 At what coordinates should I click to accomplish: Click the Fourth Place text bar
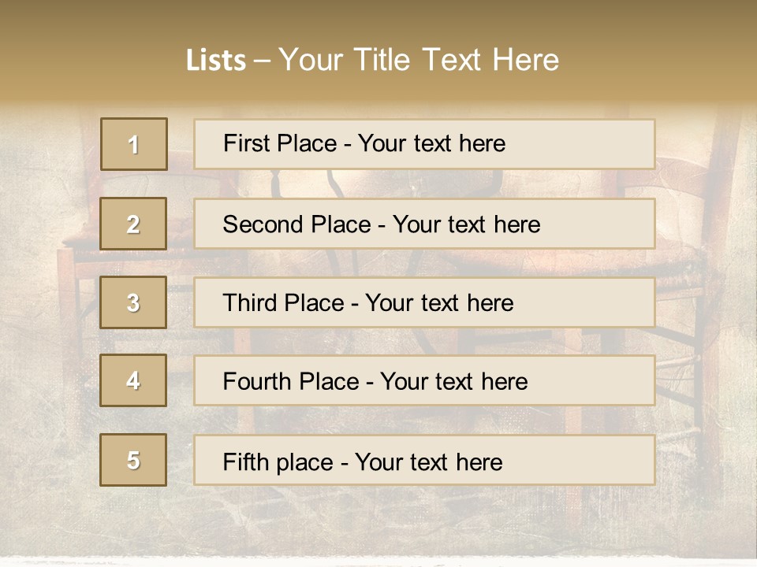click(424, 380)
